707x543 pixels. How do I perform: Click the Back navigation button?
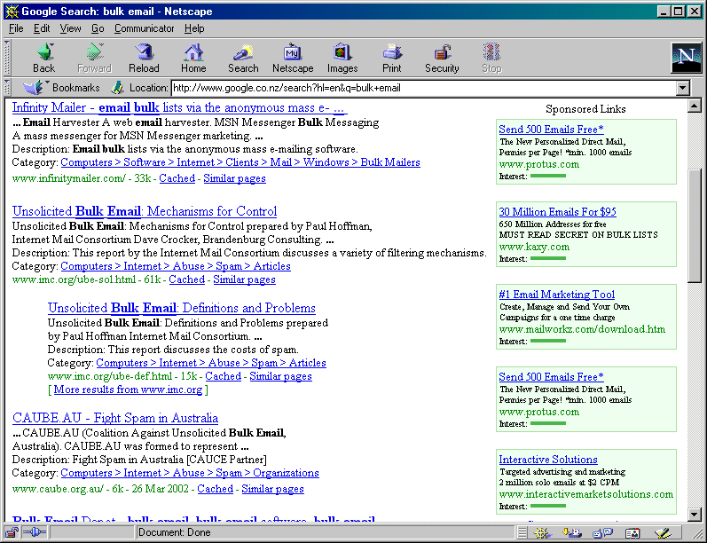[43, 58]
